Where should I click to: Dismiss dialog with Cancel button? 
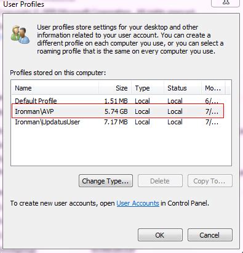(x=210, y=235)
